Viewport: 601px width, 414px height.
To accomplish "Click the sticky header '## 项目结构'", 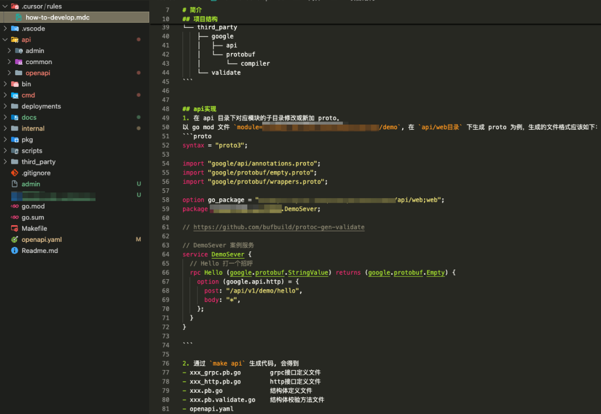I will (x=200, y=19).
